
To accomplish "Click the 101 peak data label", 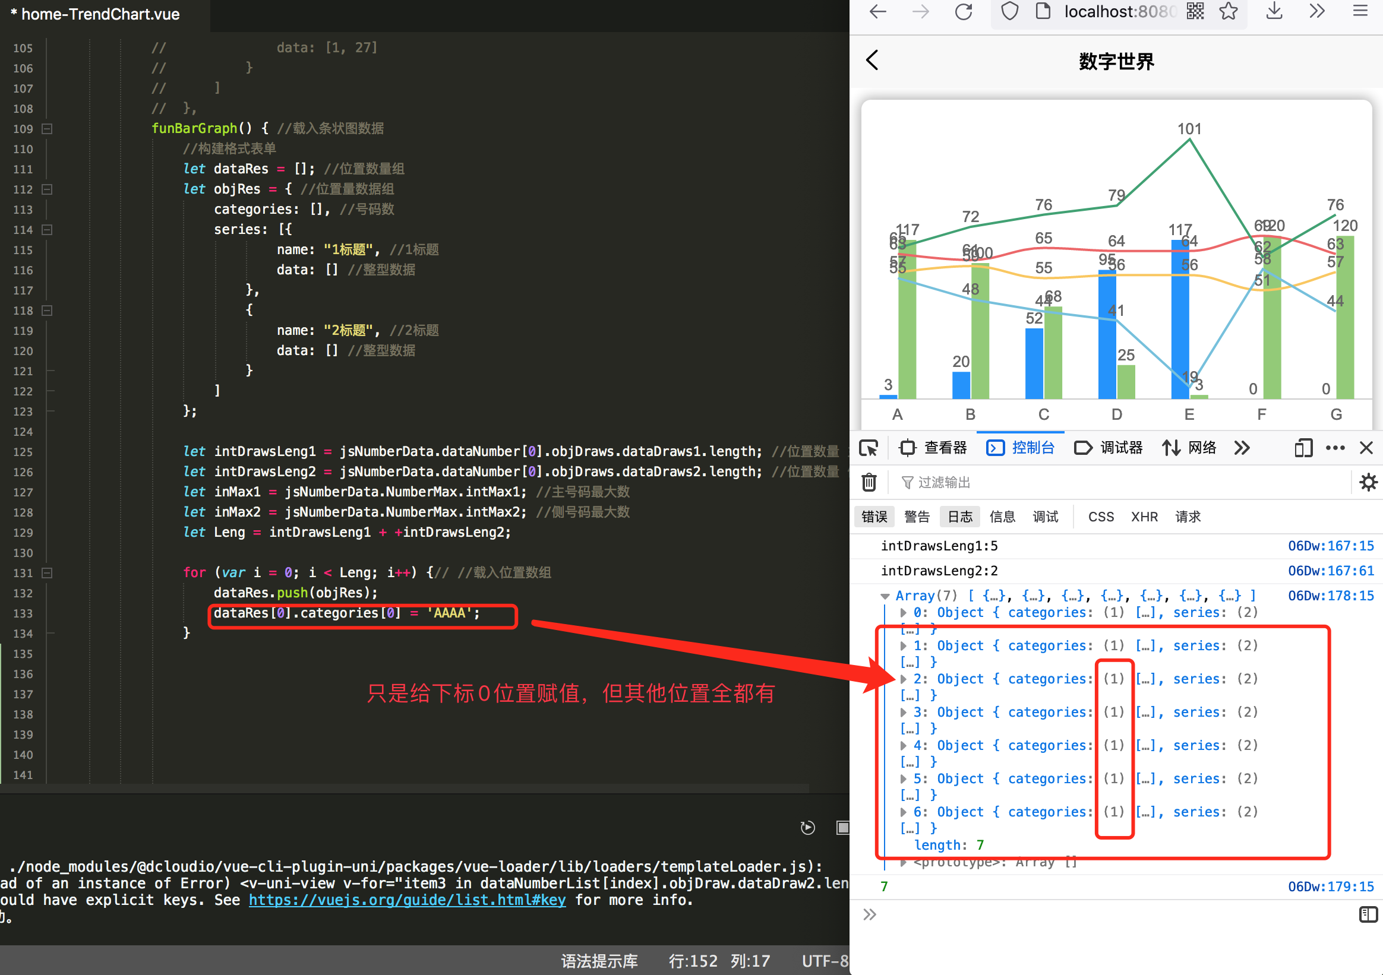I will [x=1189, y=129].
